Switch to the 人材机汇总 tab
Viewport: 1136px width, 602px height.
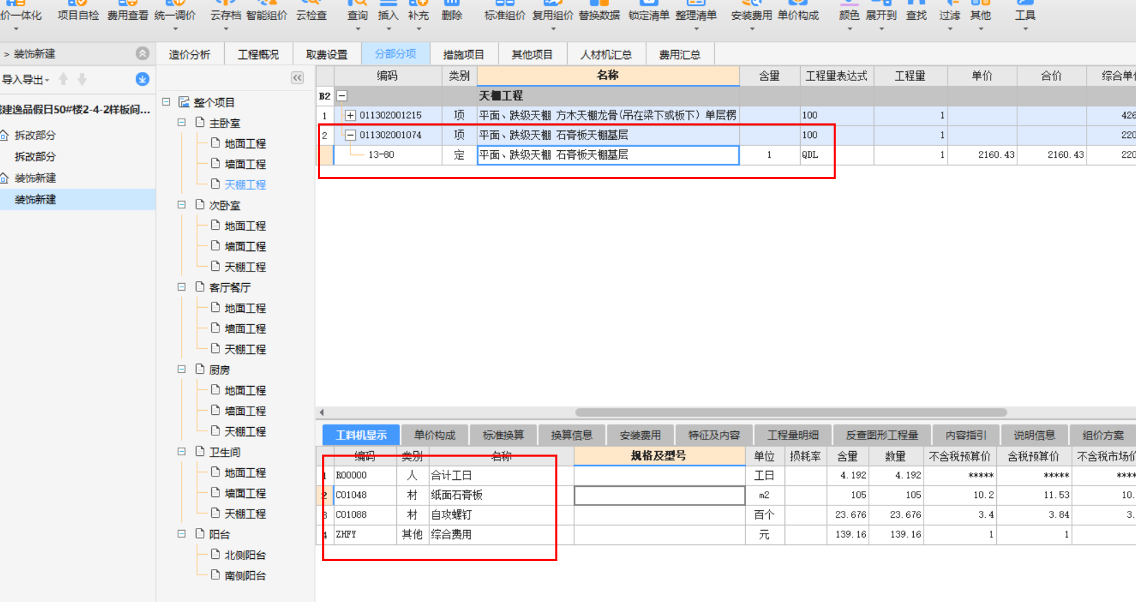click(x=606, y=54)
